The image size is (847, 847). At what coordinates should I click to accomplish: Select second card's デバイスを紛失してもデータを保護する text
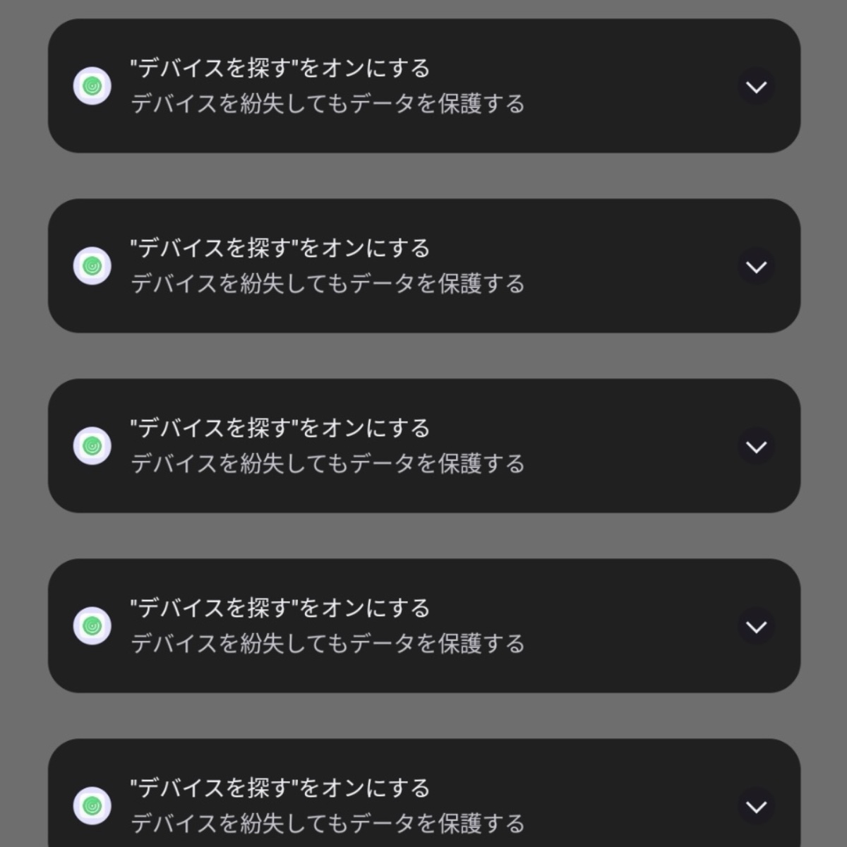(328, 284)
